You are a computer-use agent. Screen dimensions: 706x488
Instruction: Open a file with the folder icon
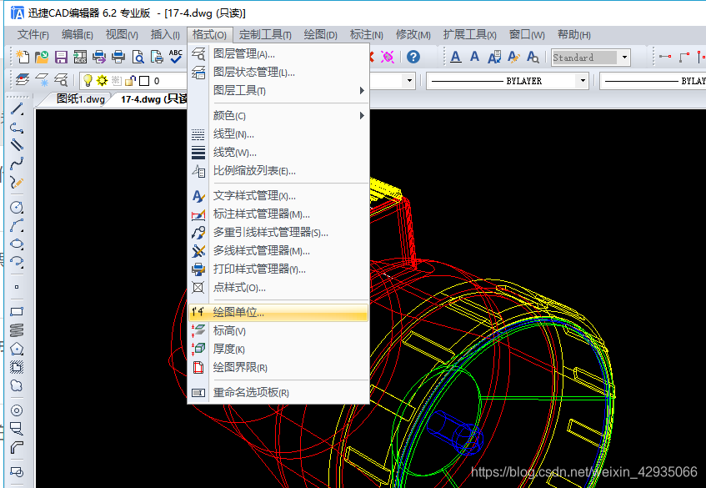[x=42, y=57]
